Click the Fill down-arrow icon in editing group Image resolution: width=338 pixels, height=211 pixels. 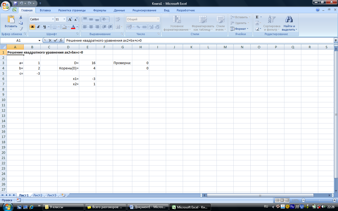257,23
